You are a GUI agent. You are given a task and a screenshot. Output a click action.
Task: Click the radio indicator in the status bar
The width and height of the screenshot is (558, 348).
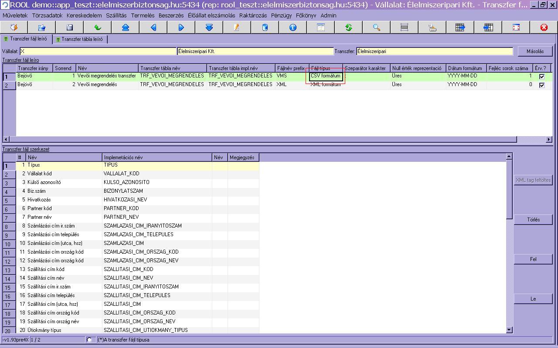point(89,340)
